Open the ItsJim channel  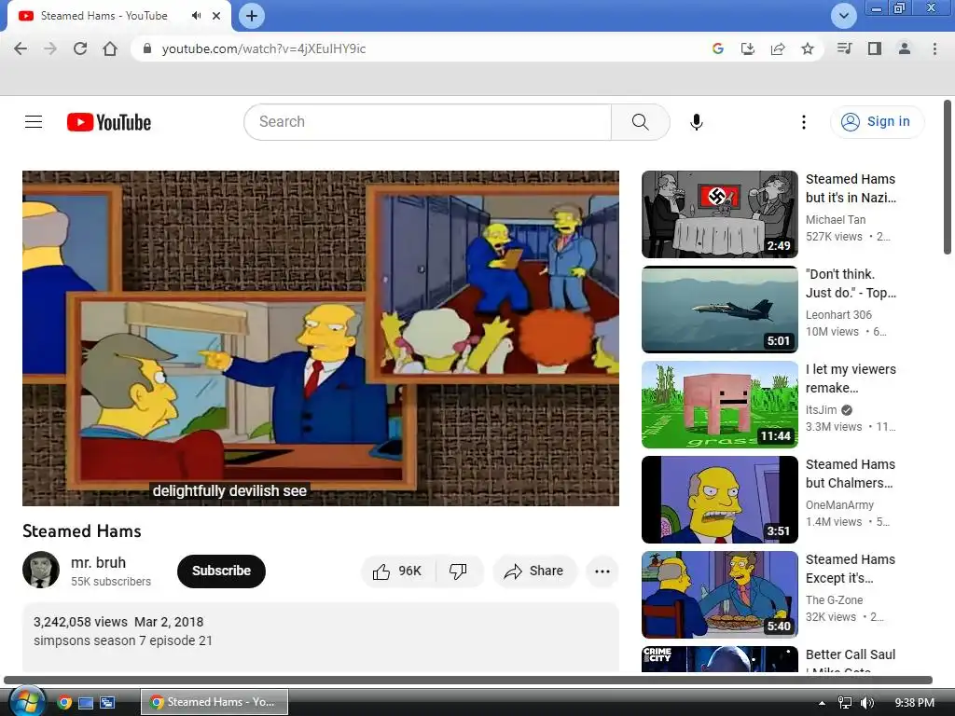pyautogui.click(x=821, y=410)
